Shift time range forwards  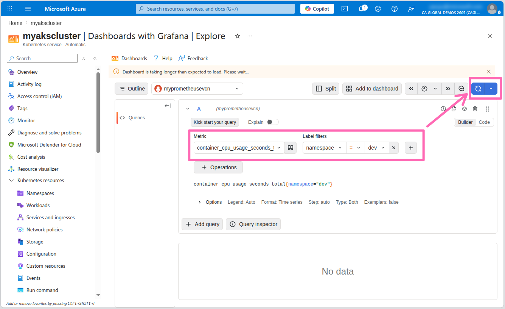click(x=448, y=89)
